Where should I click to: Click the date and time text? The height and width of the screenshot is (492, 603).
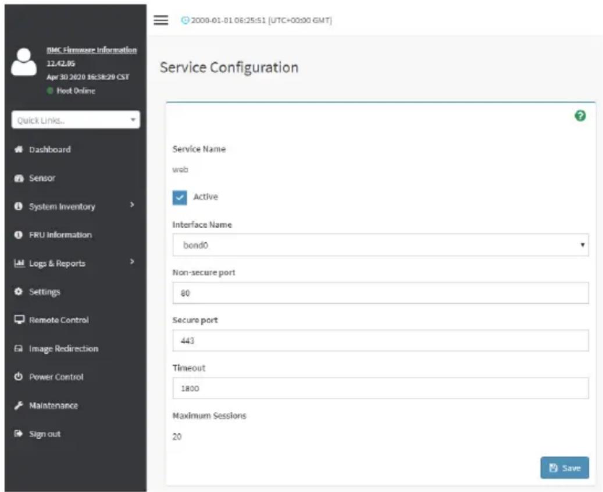click(262, 20)
